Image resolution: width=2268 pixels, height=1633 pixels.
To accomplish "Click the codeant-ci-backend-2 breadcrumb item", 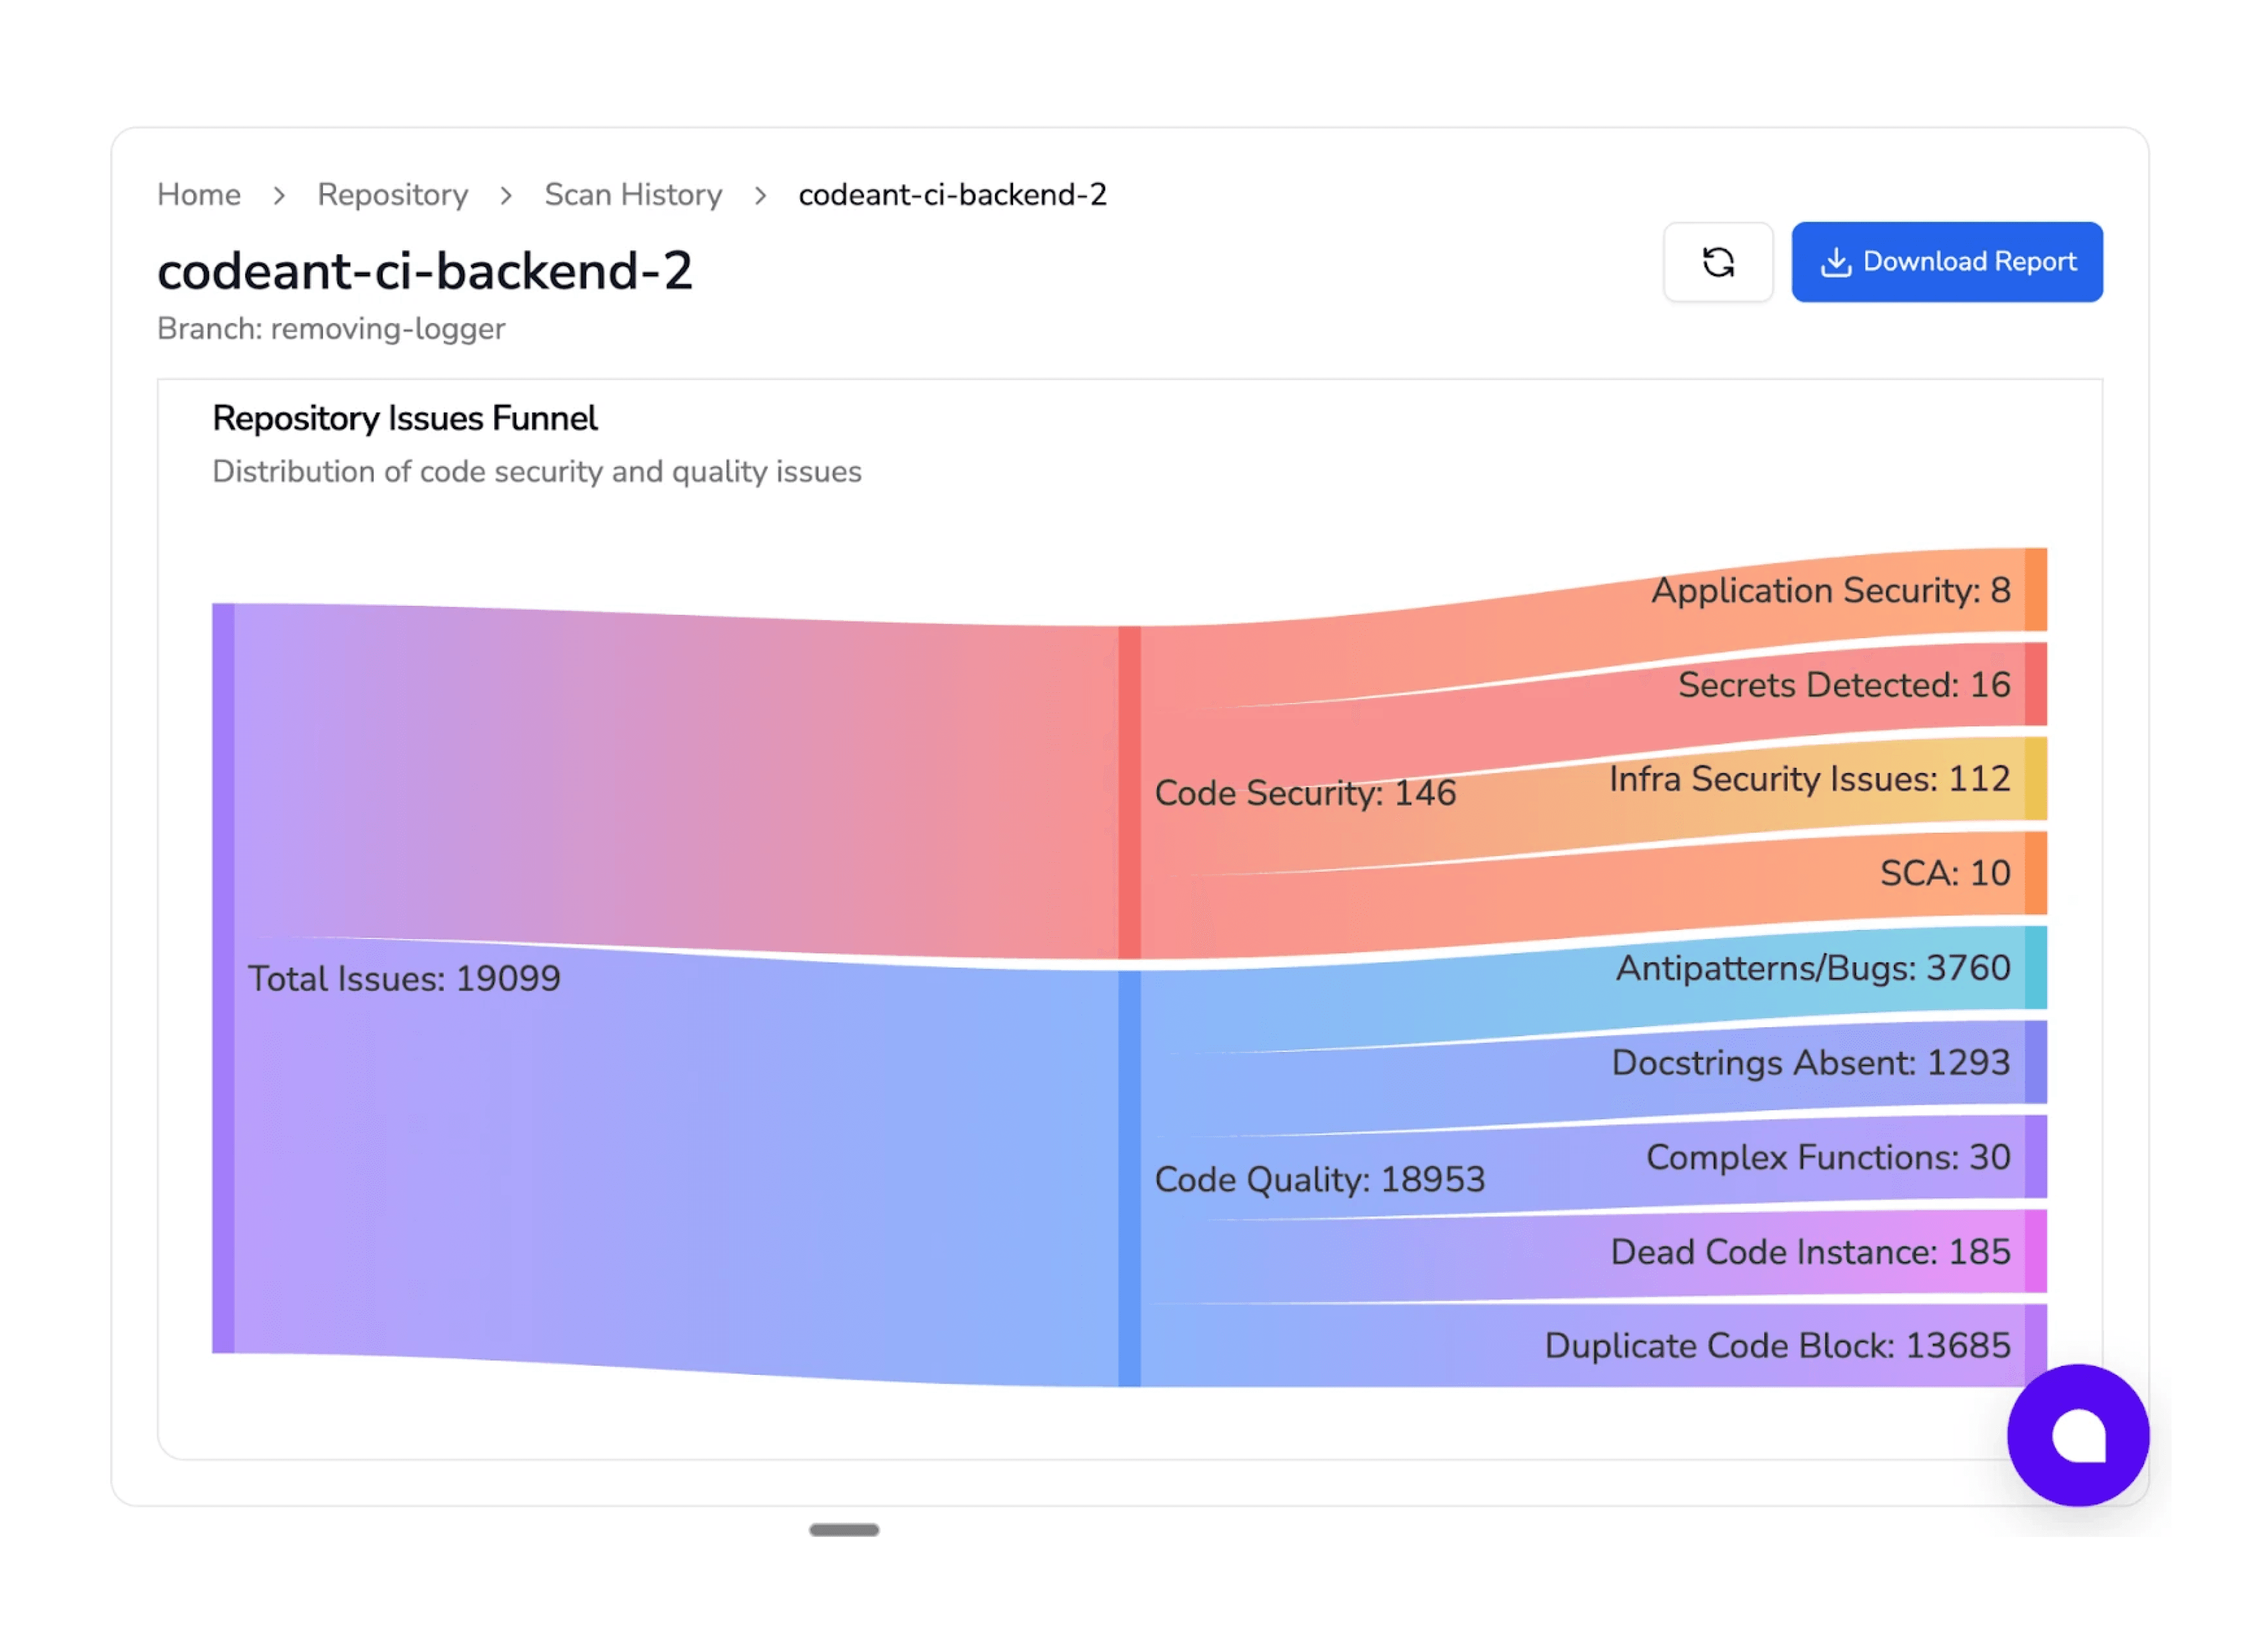I will click(x=952, y=194).
